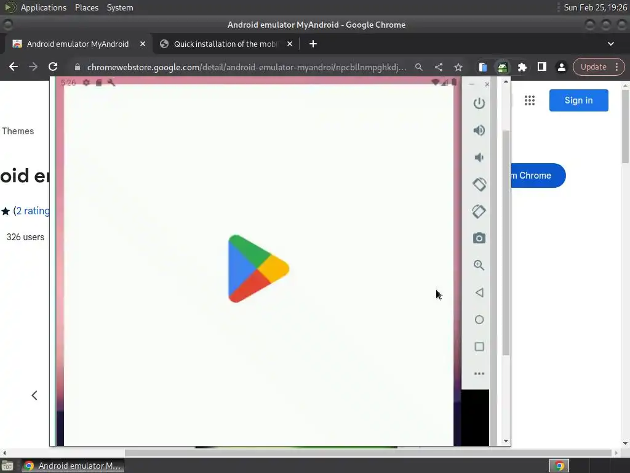The height and width of the screenshot is (473, 630).
Task: Reload the current page
Action: click(53, 67)
